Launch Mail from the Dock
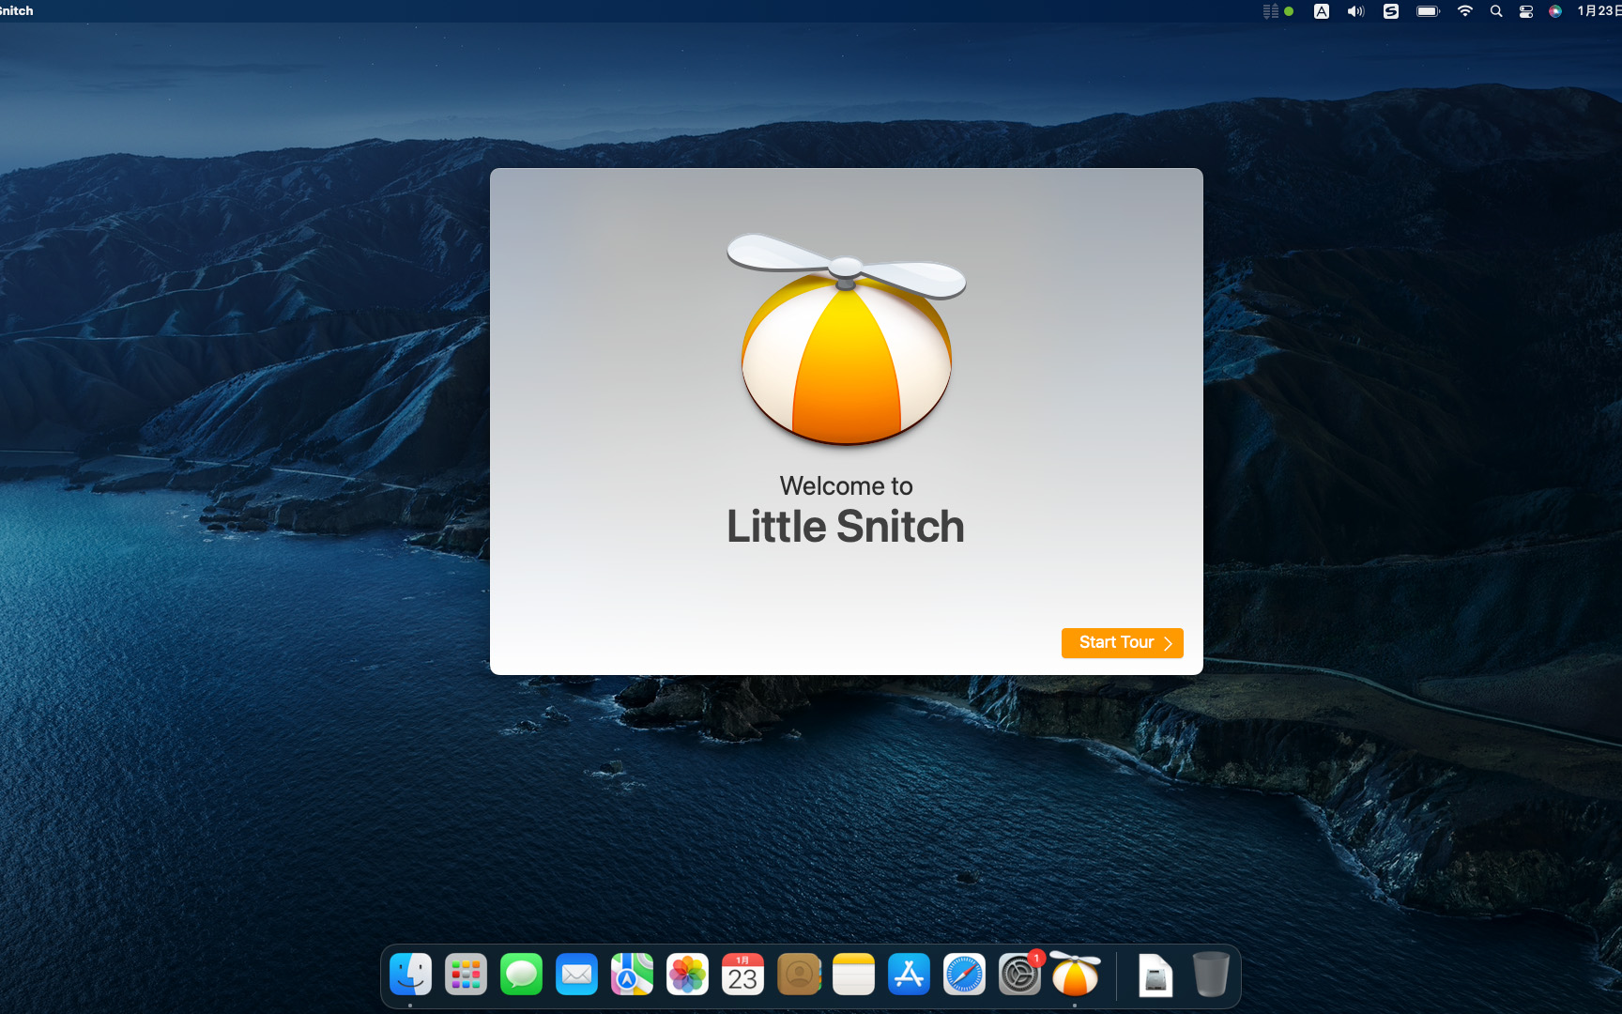The width and height of the screenshot is (1622, 1014). point(576,975)
